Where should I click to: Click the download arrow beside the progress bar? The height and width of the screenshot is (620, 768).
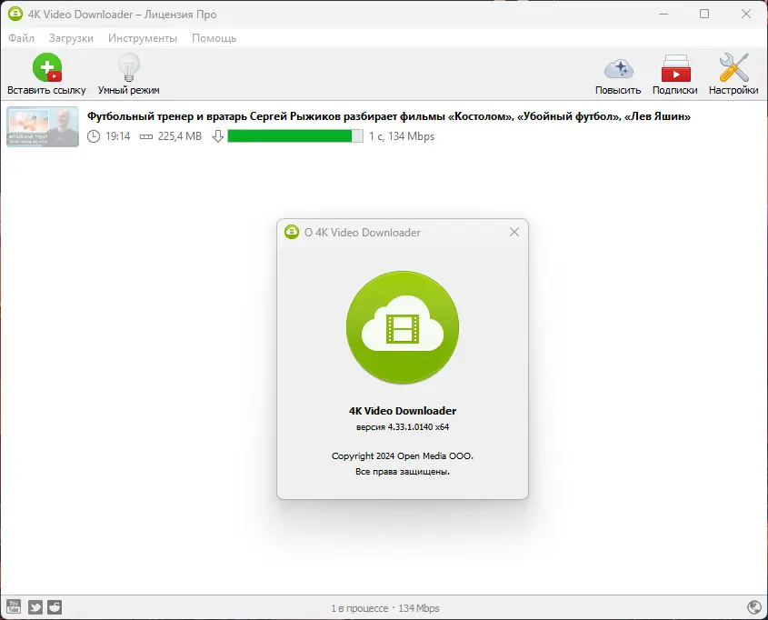[217, 136]
